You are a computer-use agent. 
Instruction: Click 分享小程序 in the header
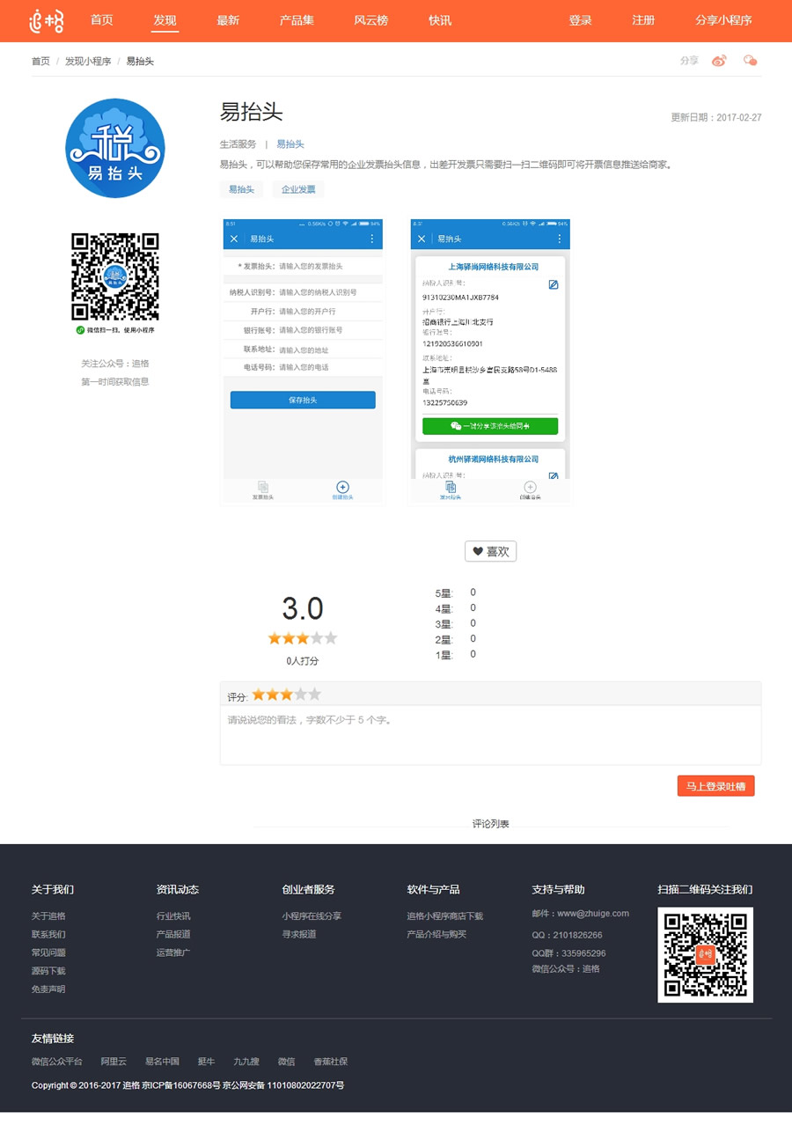(723, 20)
